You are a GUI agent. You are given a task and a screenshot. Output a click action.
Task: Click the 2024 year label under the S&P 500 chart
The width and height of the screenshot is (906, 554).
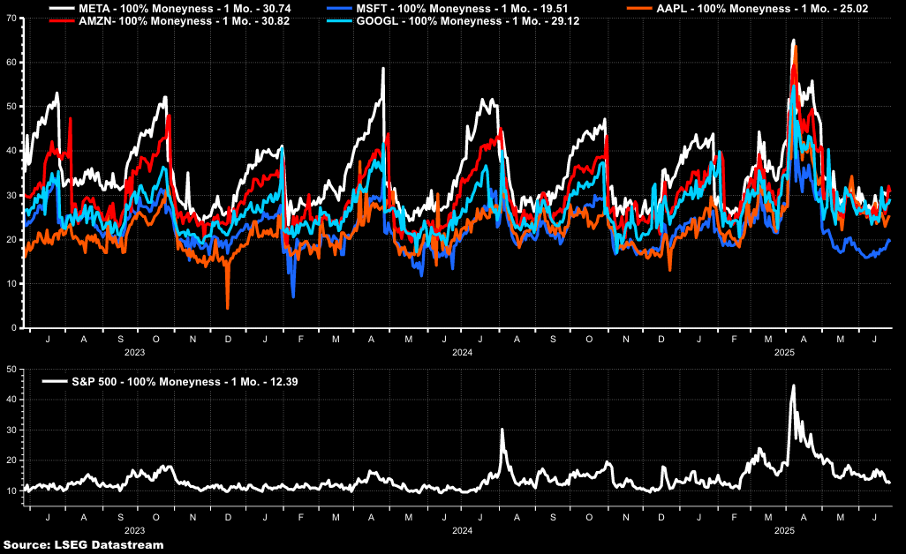[x=462, y=530]
